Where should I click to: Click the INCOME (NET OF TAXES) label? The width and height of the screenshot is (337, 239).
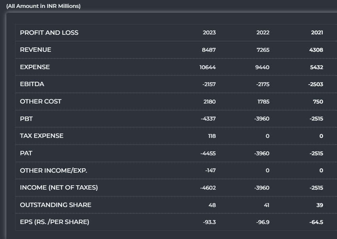point(59,188)
